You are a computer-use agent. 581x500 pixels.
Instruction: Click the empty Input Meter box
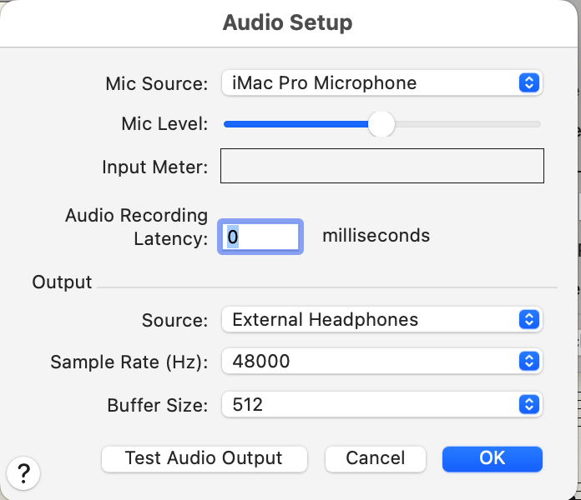pyautogui.click(x=381, y=166)
